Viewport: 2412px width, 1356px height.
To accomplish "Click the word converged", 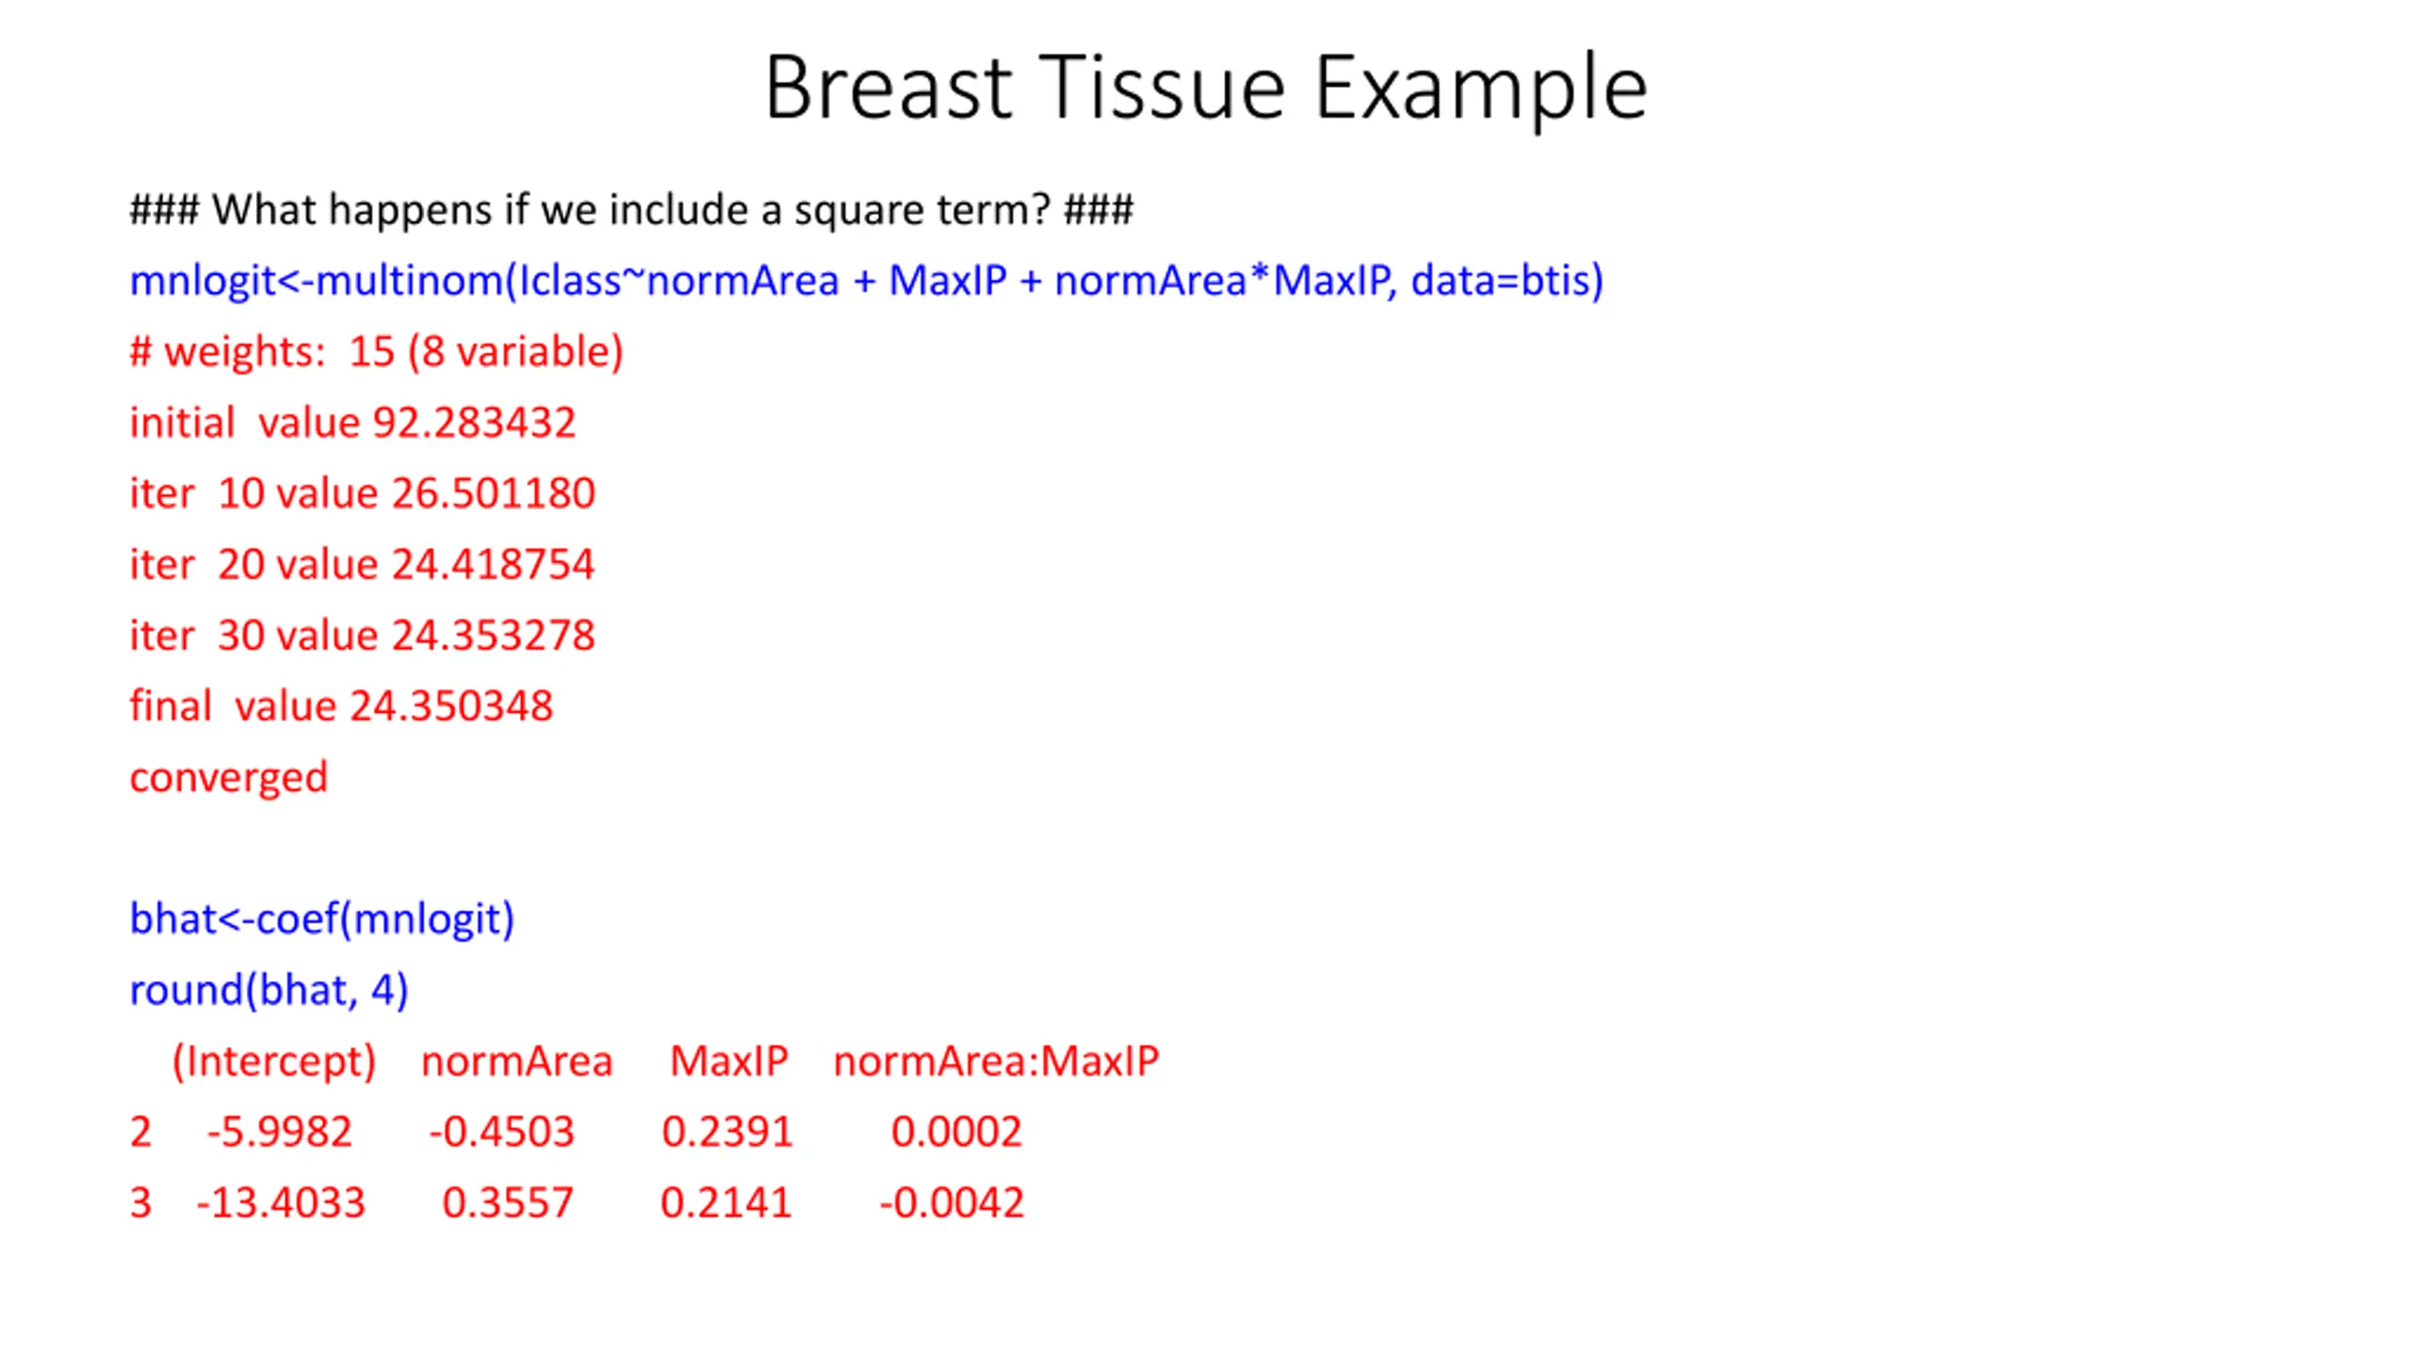I will (228, 779).
